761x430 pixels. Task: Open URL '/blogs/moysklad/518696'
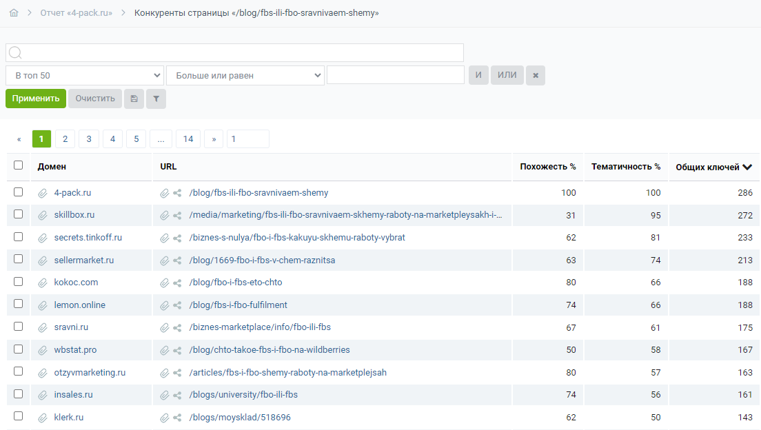(x=240, y=417)
